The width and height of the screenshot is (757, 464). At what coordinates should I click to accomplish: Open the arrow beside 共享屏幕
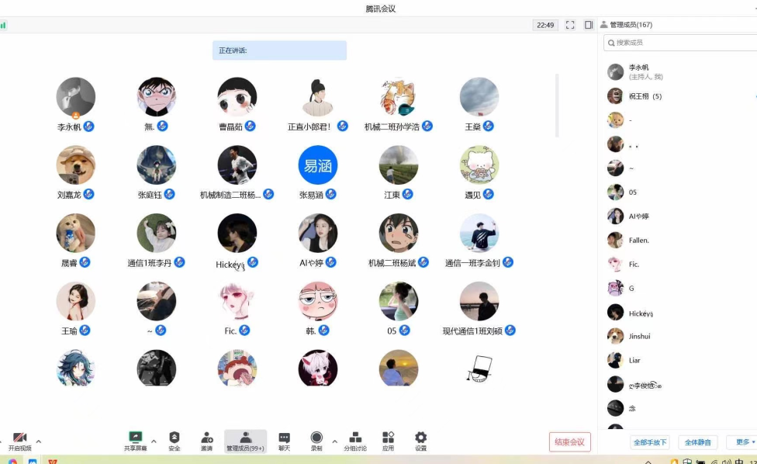(x=154, y=441)
